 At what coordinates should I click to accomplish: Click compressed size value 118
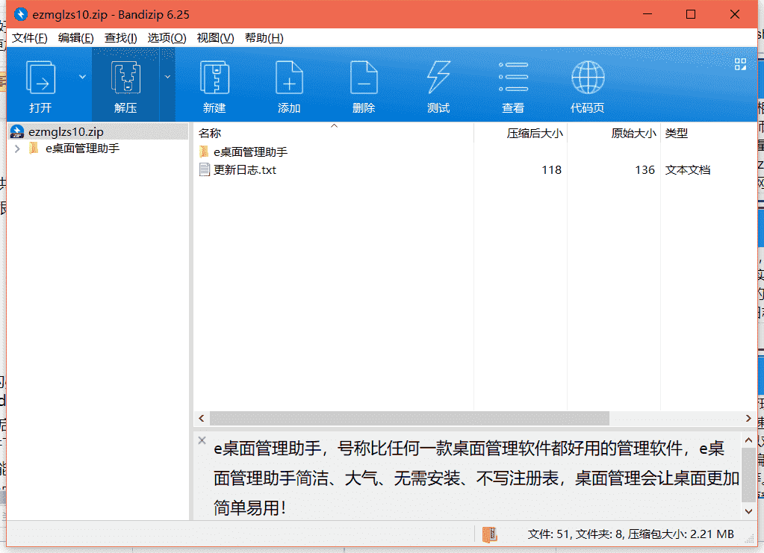[x=552, y=170]
